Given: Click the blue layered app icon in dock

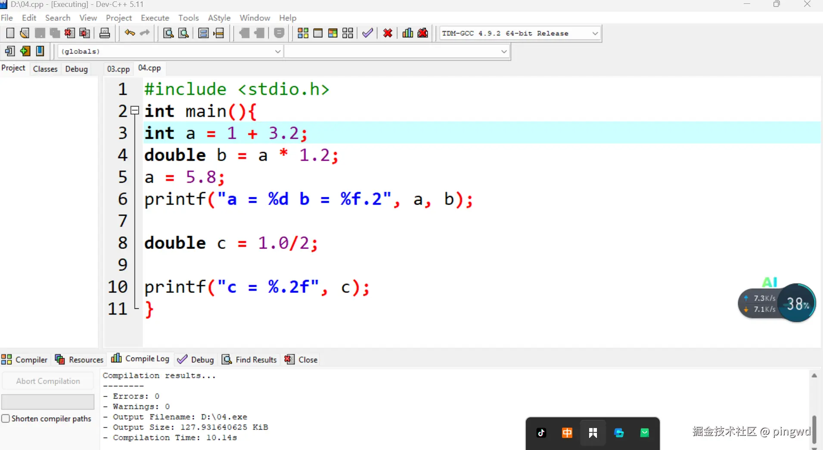Looking at the screenshot, I should point(619,433).
